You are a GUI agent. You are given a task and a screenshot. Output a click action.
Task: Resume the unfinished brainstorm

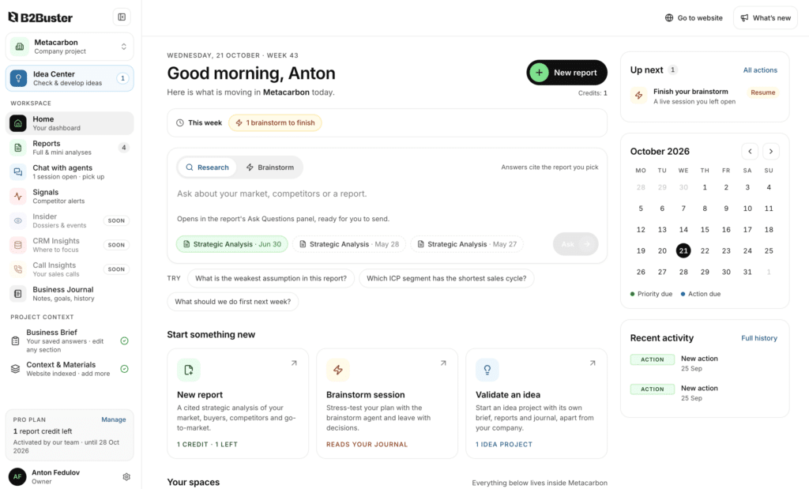762,92
